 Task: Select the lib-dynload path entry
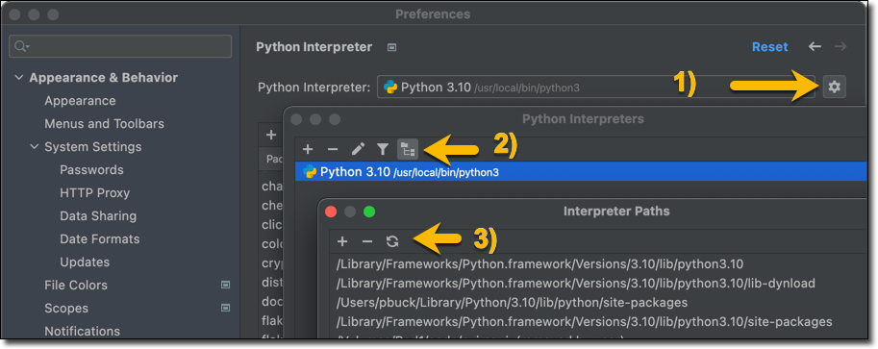(576, 284)
